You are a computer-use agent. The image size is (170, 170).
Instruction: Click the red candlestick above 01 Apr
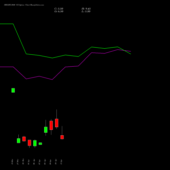click(30, 143)
